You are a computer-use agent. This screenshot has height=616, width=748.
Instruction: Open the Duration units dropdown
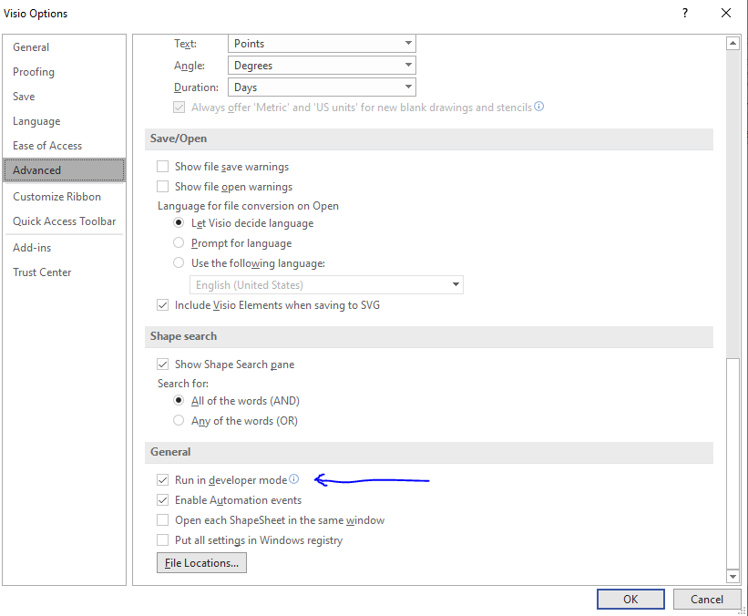click(x=322, y=87)
